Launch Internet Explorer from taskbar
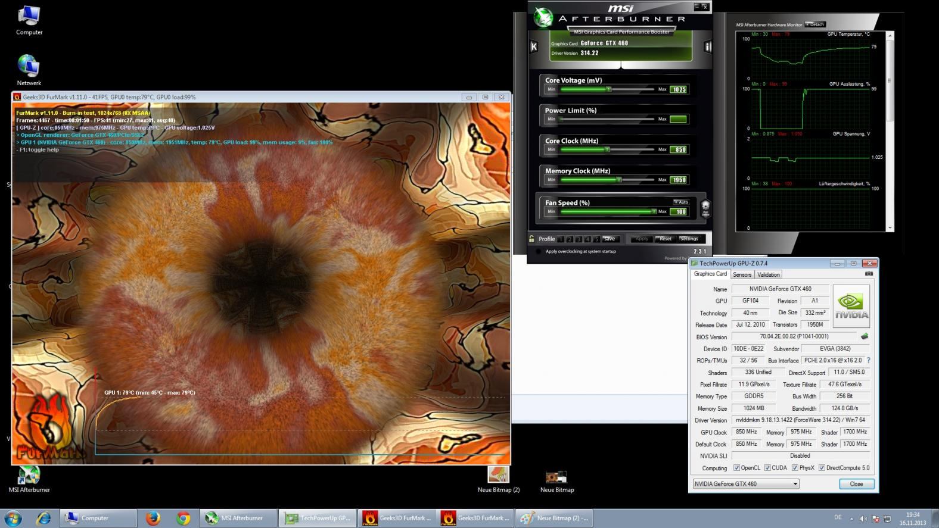 (x=43, y=518)
